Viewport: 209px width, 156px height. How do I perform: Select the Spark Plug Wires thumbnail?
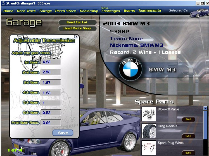[149, 148]
